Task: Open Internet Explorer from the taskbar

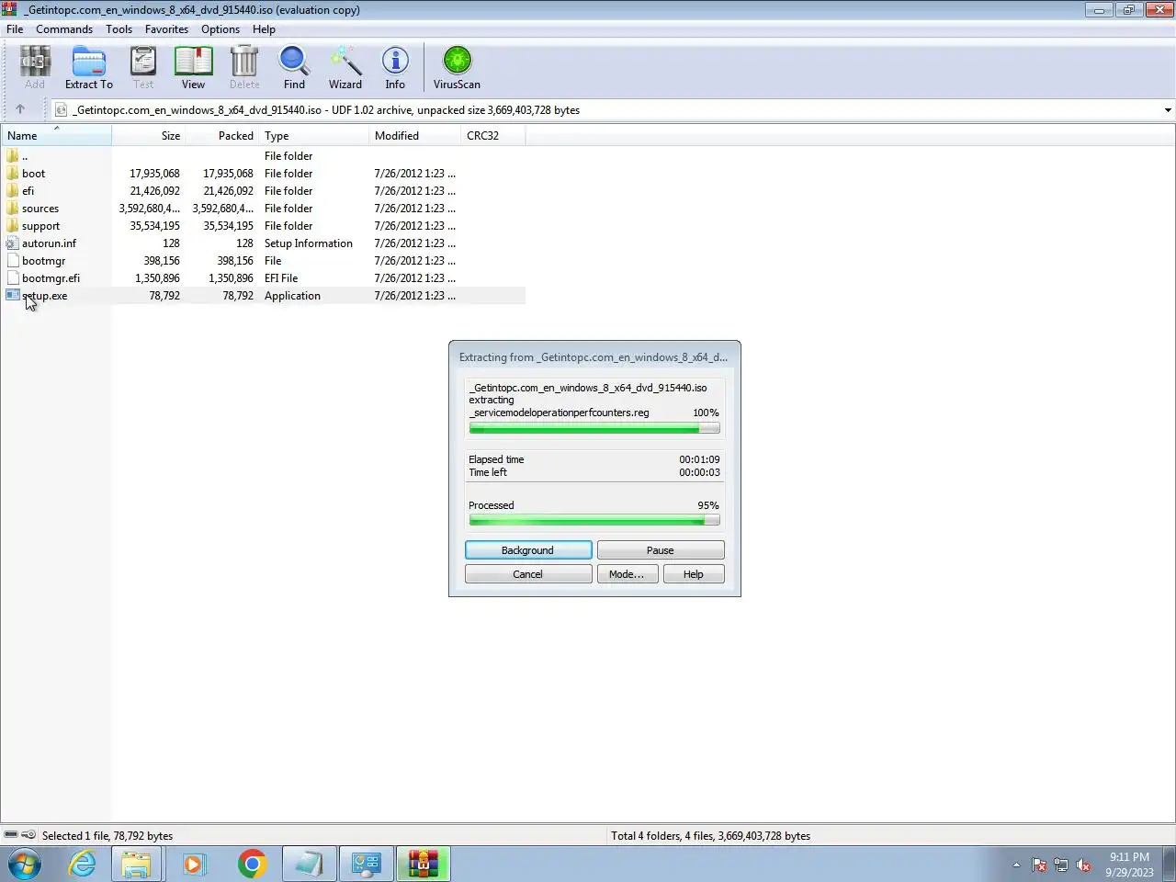Action: pos(83,864)
